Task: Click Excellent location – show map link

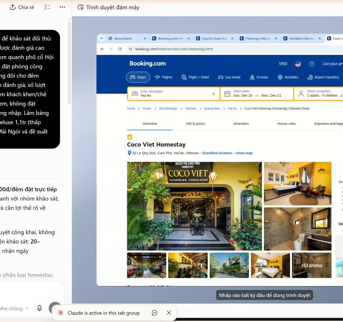Action: (x=227, y=153)
